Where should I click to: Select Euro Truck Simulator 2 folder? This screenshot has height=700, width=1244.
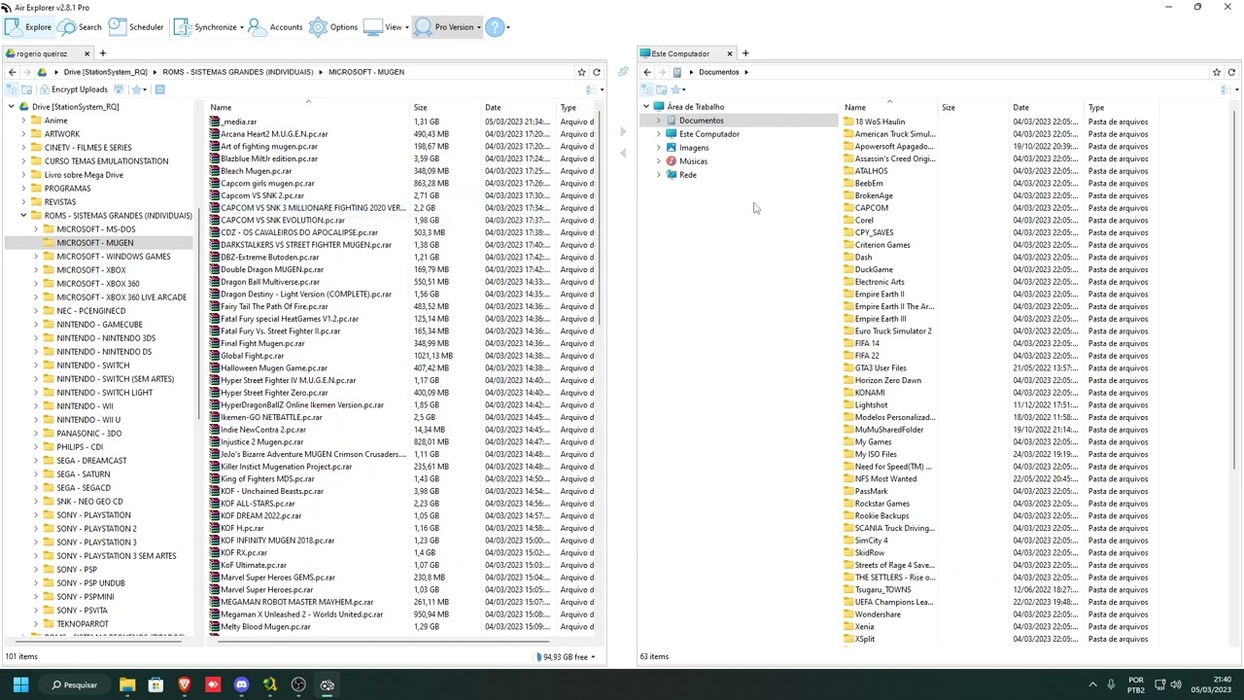(x=893, y=332)
